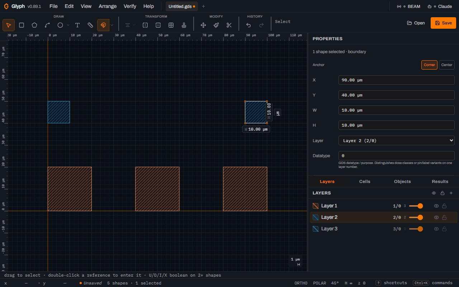
Task: Lock Layer 3
Action: [x=444, y=229]
